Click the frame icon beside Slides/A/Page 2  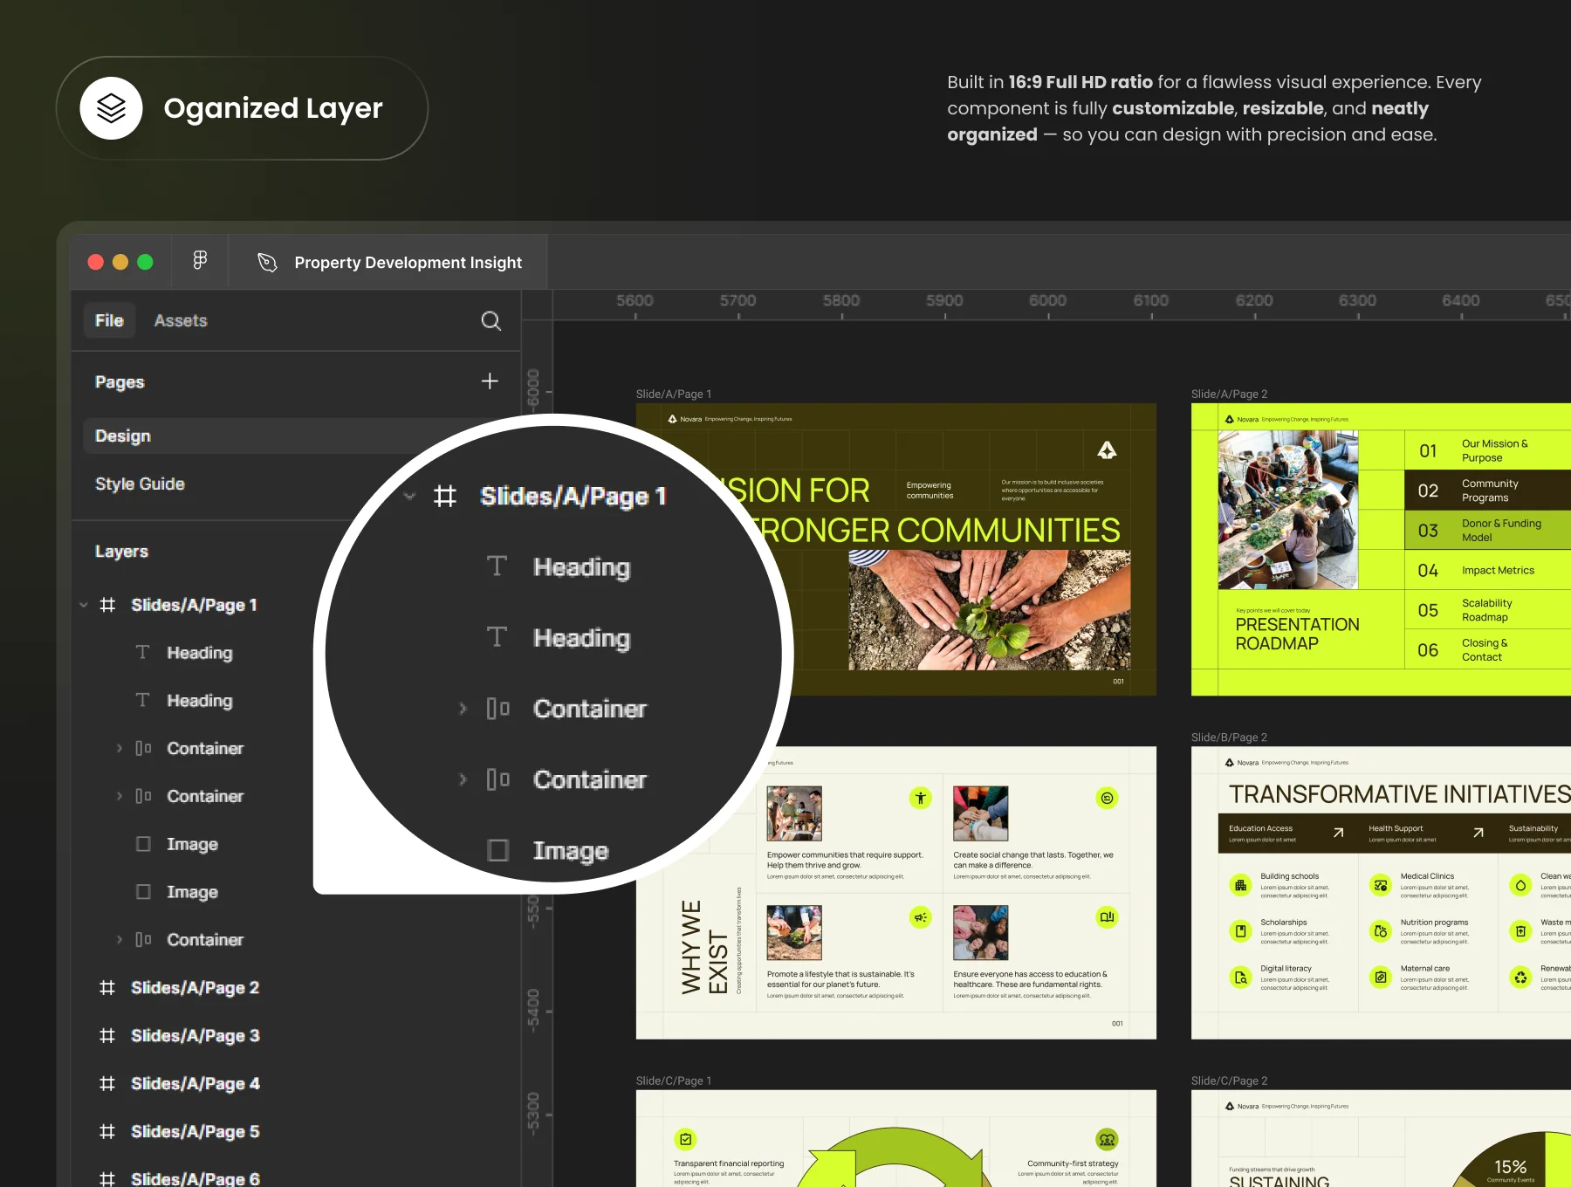pyautogui.click(x=107, y=987)
